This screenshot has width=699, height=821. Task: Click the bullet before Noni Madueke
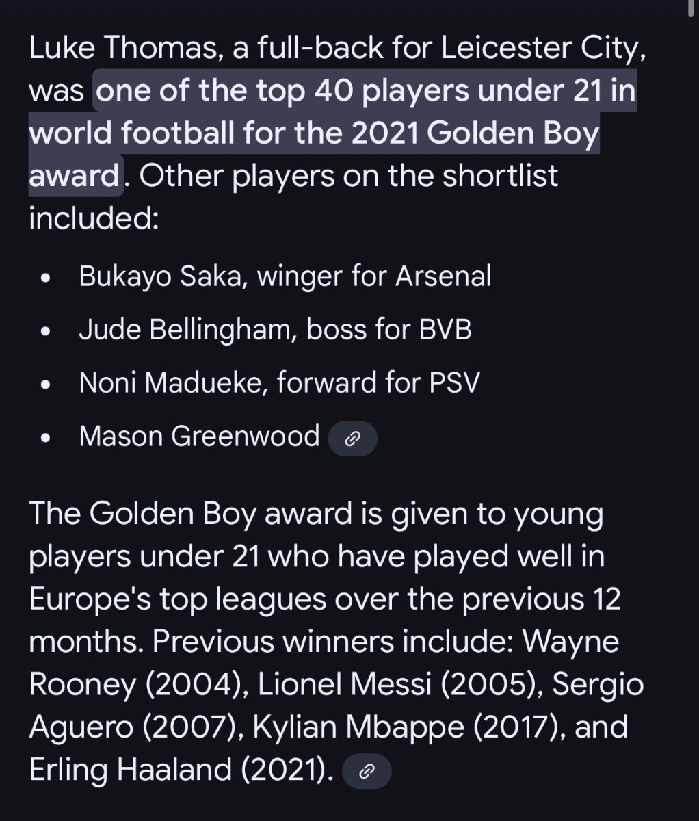pos(46,385)
